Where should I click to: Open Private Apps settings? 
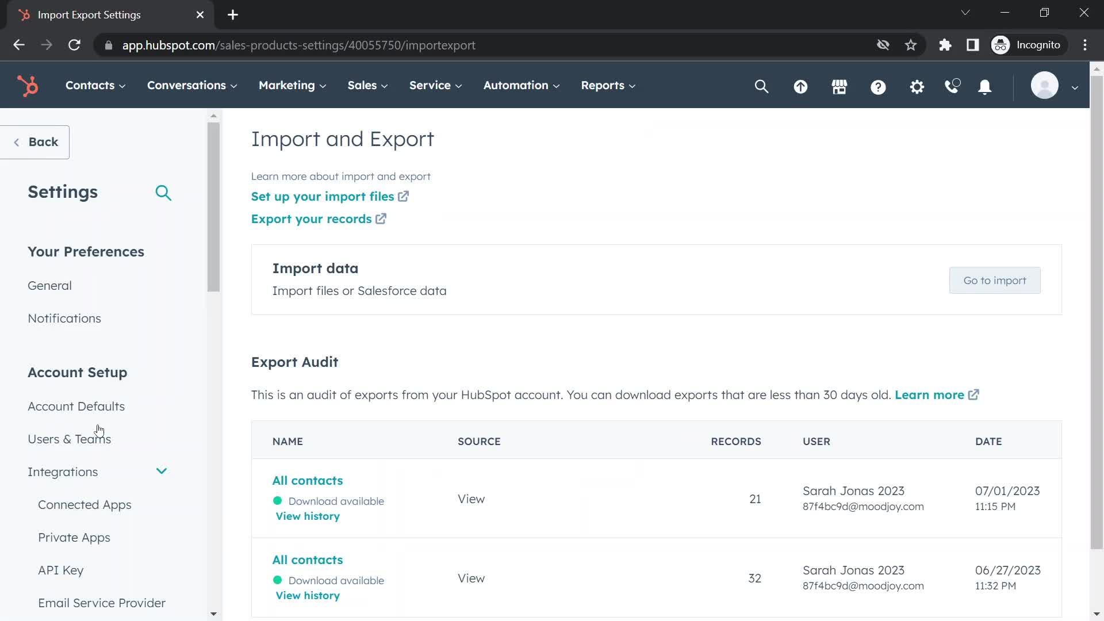point(74,538)
